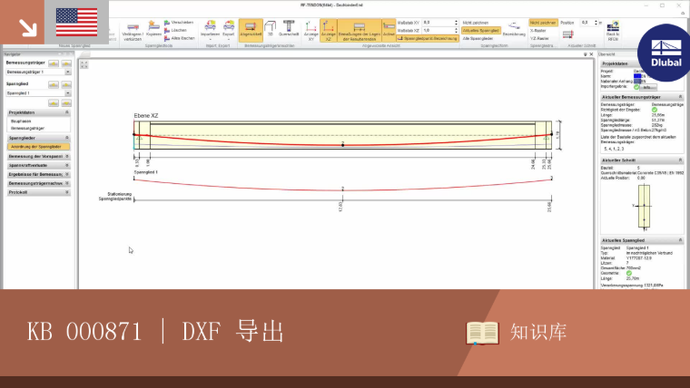This screenshot has height=388, width=690.
Task: Click the Back to RFEM icon
Action: pyautogui.click(x=613, y=31)
